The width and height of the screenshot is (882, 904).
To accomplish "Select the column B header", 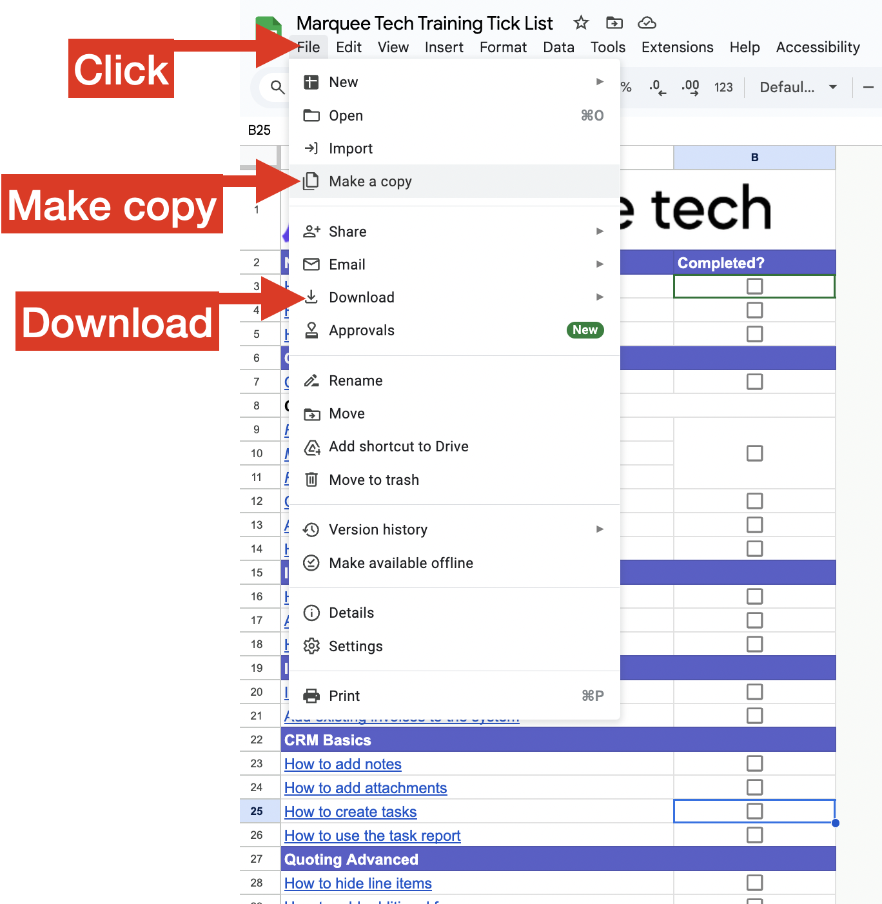I will (754, 157).
